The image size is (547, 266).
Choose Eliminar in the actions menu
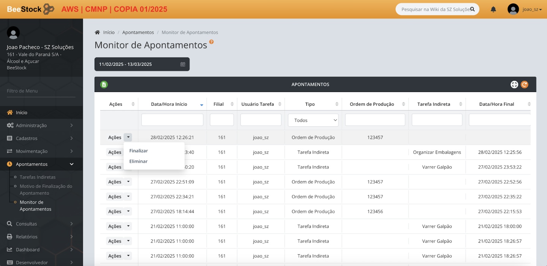coord(138,161)
